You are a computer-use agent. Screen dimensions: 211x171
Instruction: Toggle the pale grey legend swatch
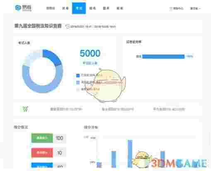pos(78,89)
